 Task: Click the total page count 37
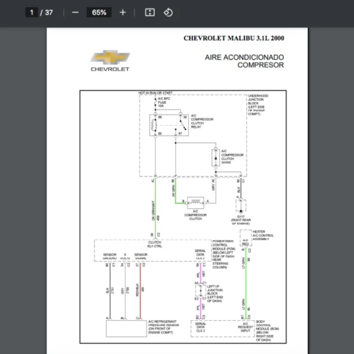tap(49, 12)
